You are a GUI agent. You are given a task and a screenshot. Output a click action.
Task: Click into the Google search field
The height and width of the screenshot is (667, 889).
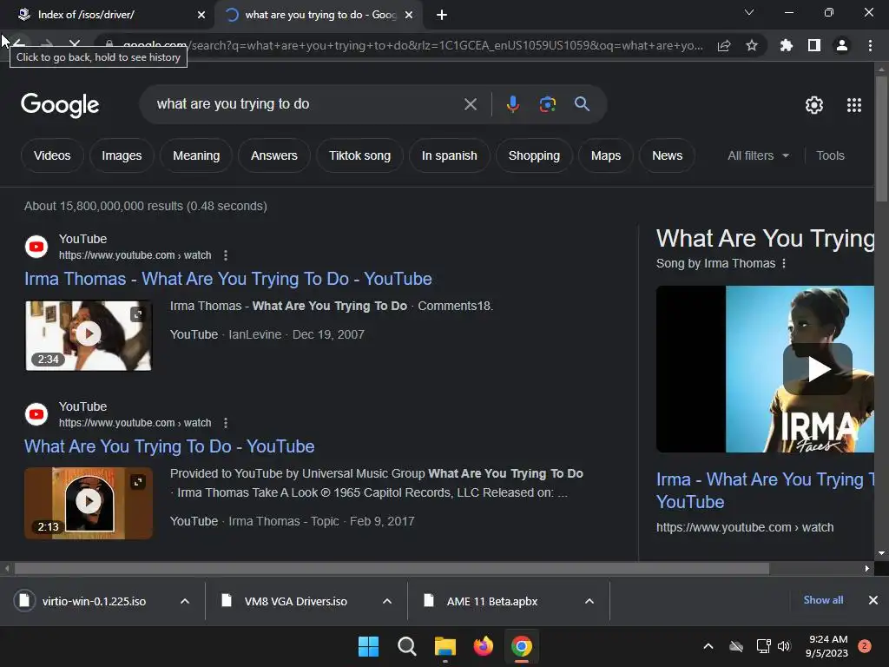click(306, 104)
